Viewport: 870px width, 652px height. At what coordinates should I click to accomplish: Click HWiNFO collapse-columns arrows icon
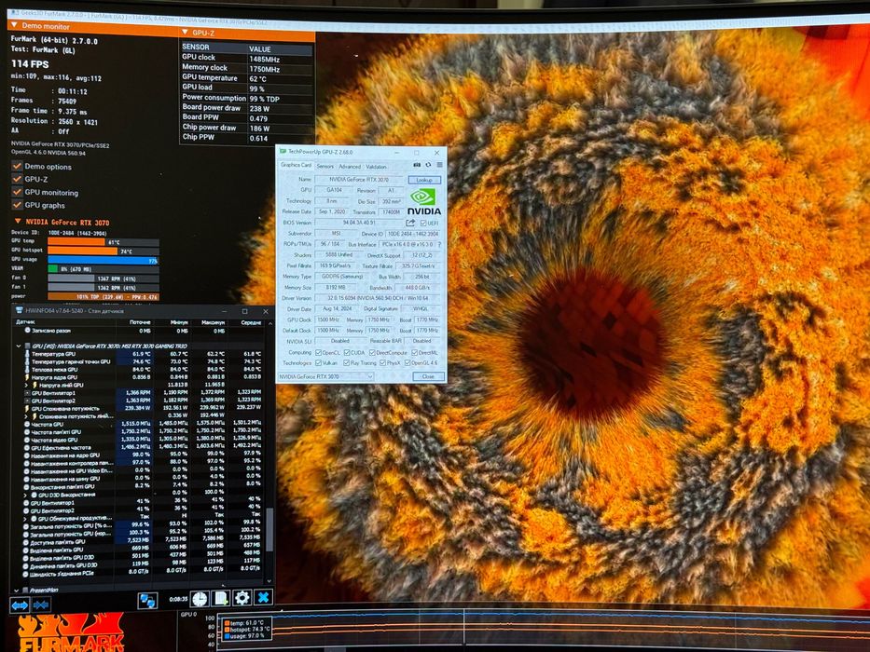(41, 604)
